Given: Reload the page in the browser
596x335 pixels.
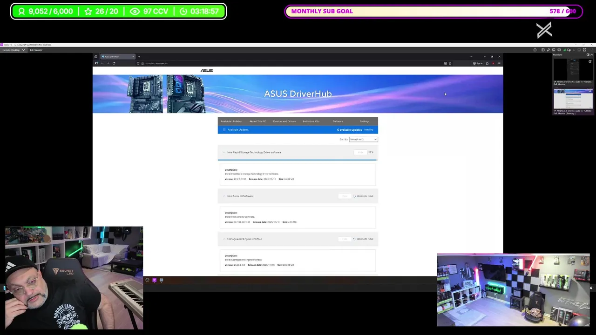Looking at the screenshot, I should (114, 63).
